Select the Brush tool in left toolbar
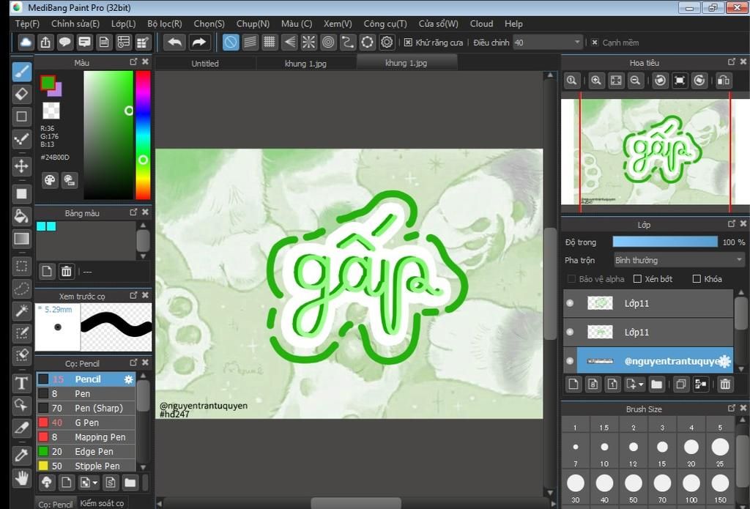Image resolution: width=750 pixels, height=509 pixels. 21,71
